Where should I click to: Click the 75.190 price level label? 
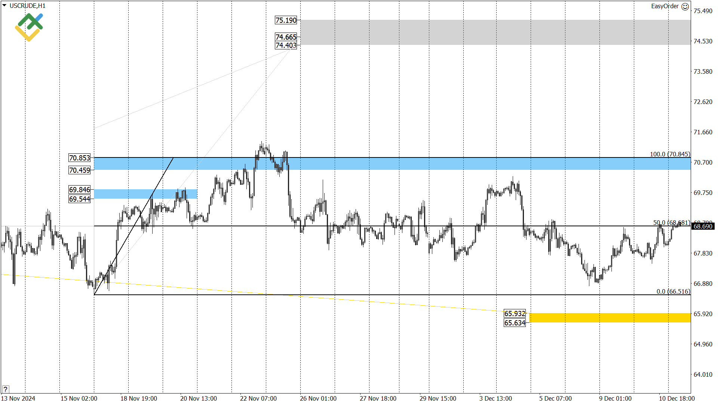(286, 20)
